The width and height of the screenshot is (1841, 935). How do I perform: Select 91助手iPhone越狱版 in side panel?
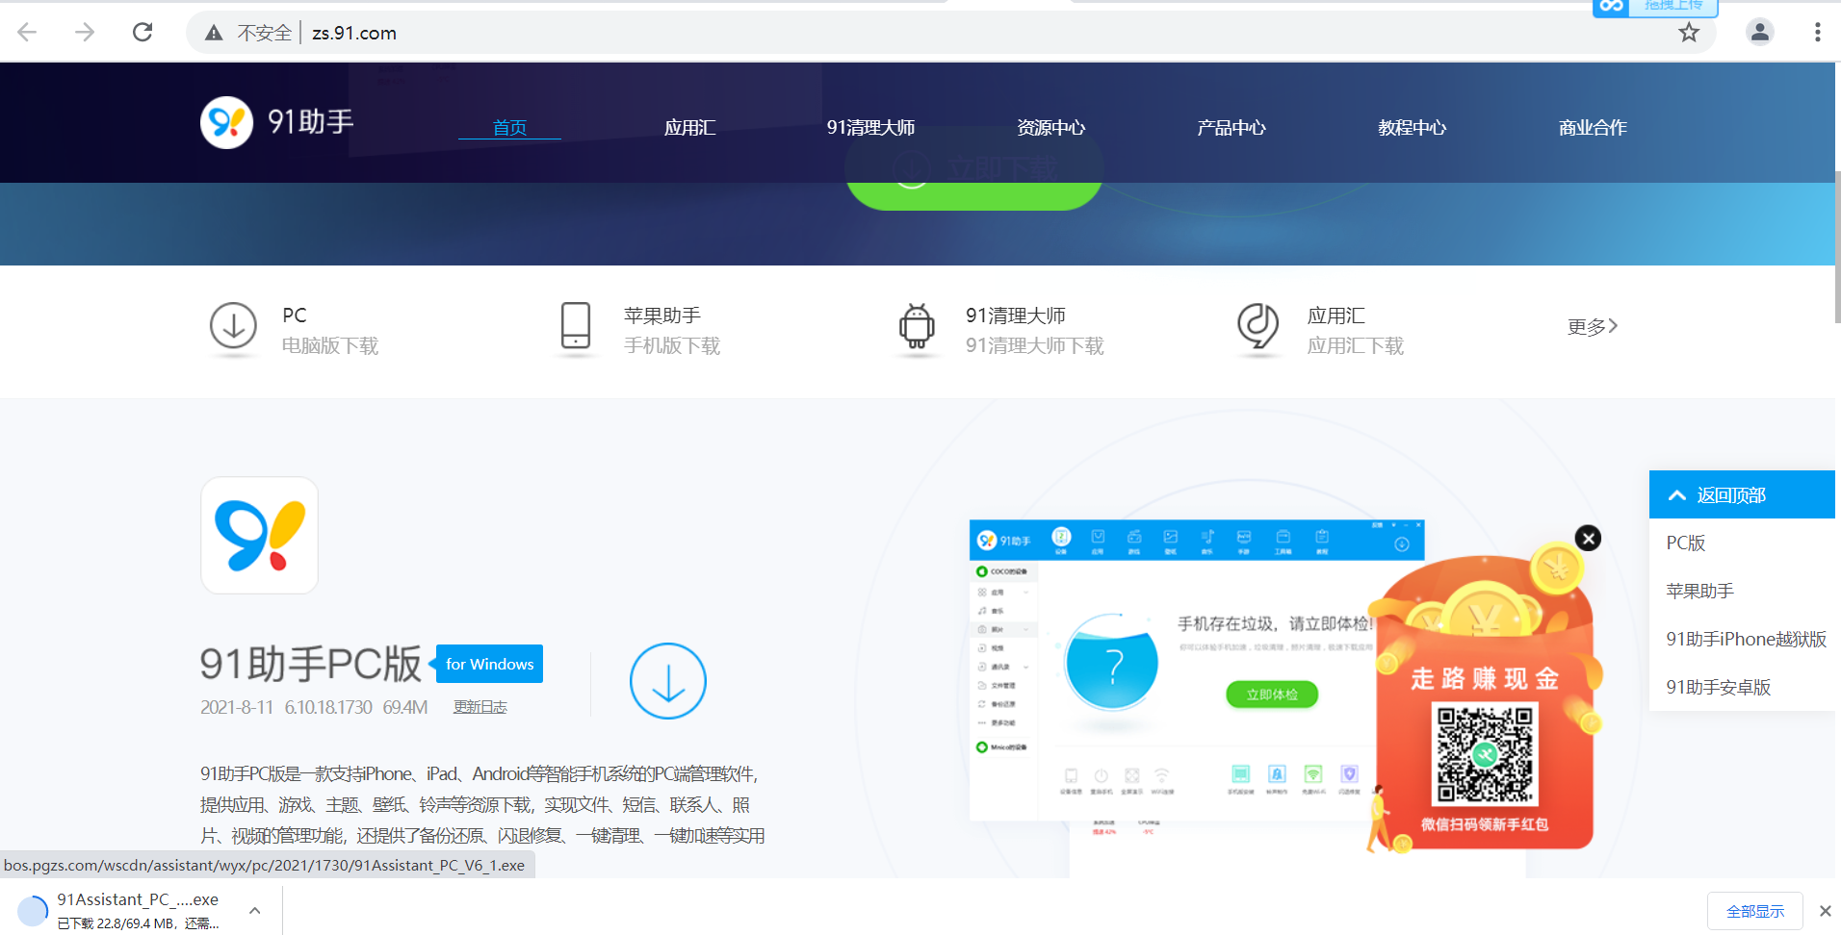tap(1746, 639)
